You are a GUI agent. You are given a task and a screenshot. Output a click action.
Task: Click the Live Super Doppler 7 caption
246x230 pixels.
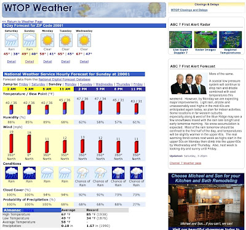point(181,51)
